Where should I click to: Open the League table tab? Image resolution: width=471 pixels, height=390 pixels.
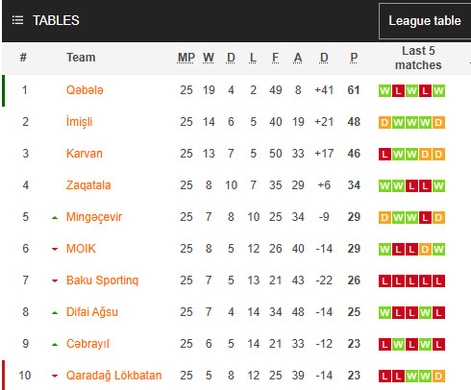tap(425, 21)
